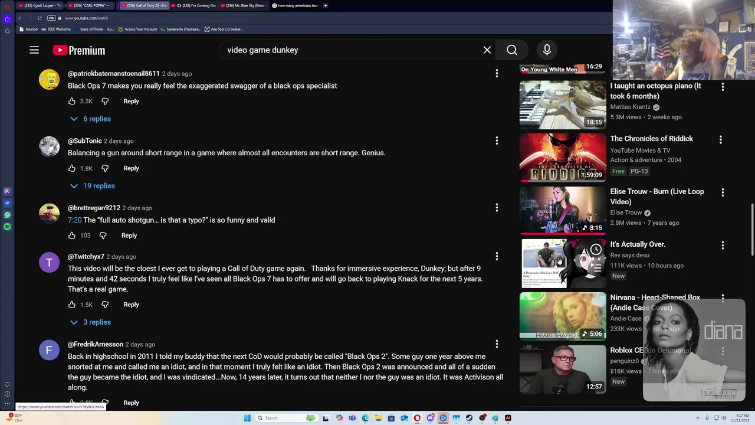Switch to 'how many americans' Google tab

click(295, 5)
